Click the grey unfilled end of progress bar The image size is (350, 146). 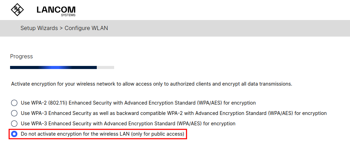tap(105, 67)
